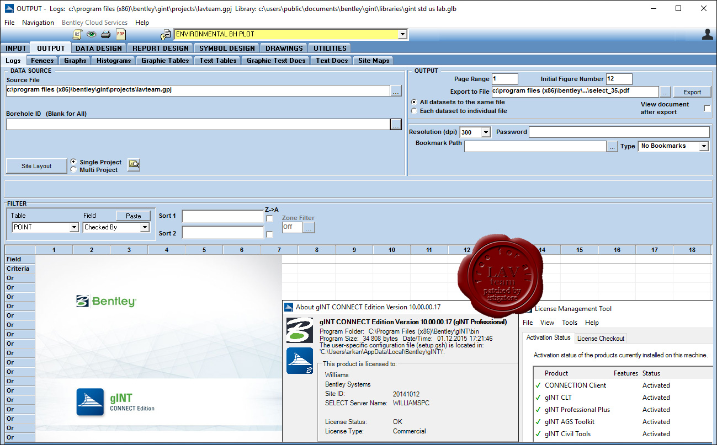Image resolution: width=717 pixels, height=445 pixels.
Task: Click the Initial Figure Number field
Action: [619, 79]
